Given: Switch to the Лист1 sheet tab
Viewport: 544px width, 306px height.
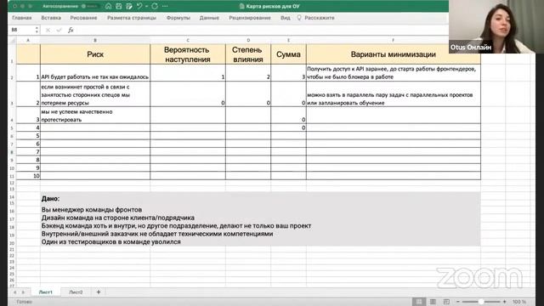Looking at the screenshot, I should click(45, 292).
